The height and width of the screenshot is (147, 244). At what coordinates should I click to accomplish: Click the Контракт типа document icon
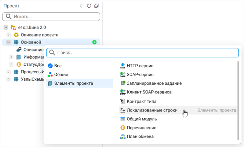pyautogui.click(x=122, y=102)
